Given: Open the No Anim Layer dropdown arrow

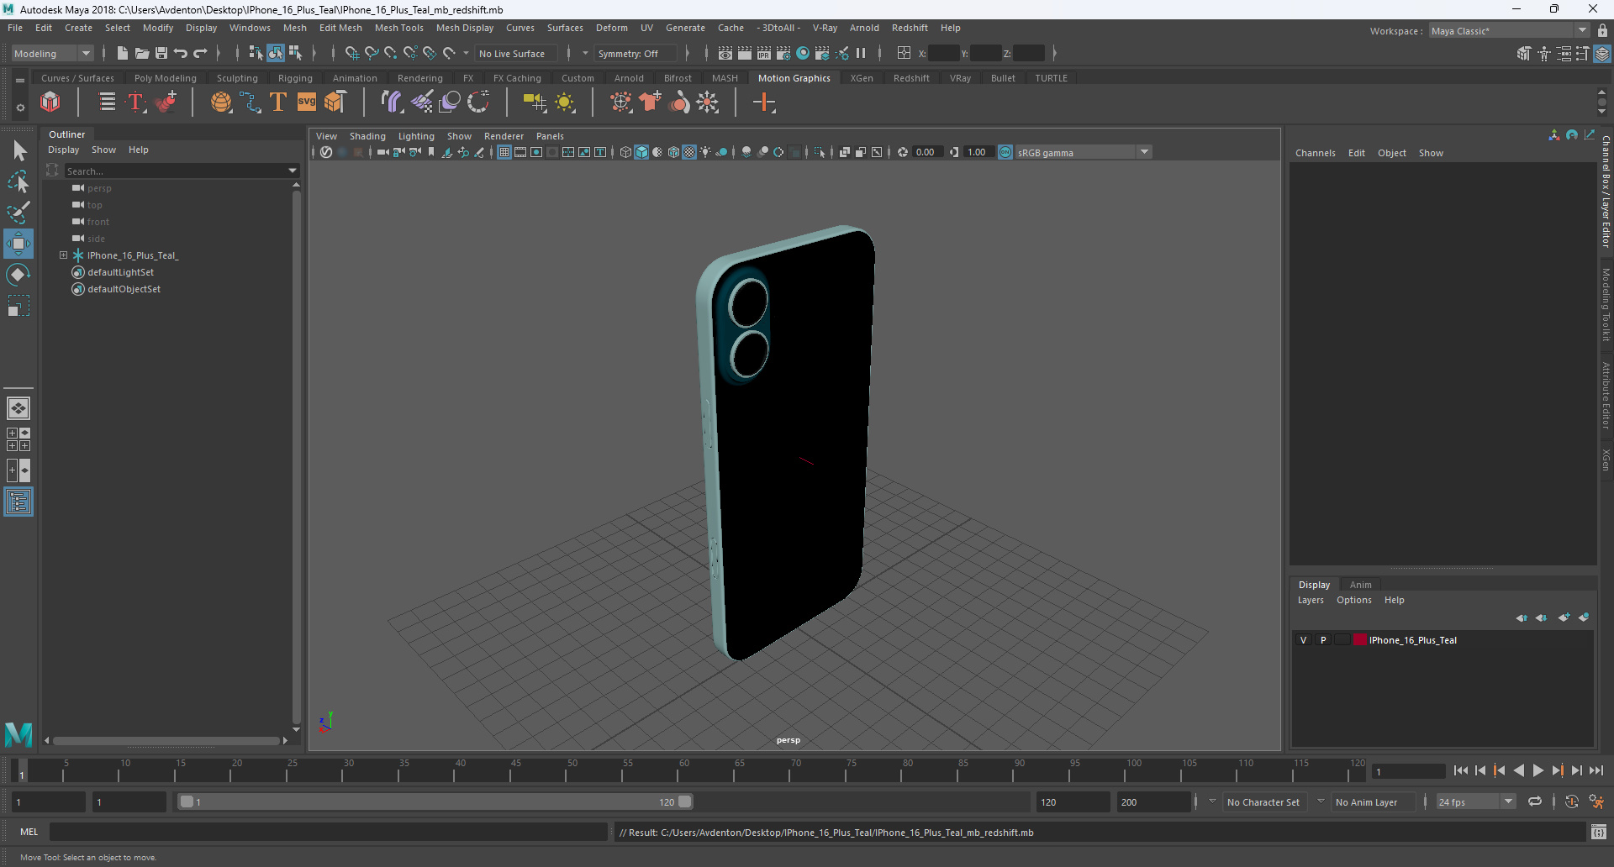Looking at the screenshot, I should point(1321,801).
